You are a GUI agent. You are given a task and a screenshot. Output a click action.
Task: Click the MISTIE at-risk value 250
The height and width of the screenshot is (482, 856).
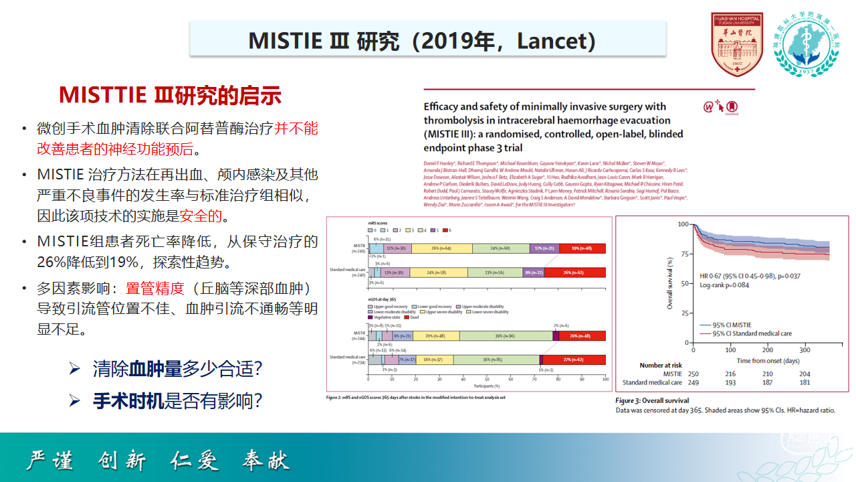tap(695, 374)
